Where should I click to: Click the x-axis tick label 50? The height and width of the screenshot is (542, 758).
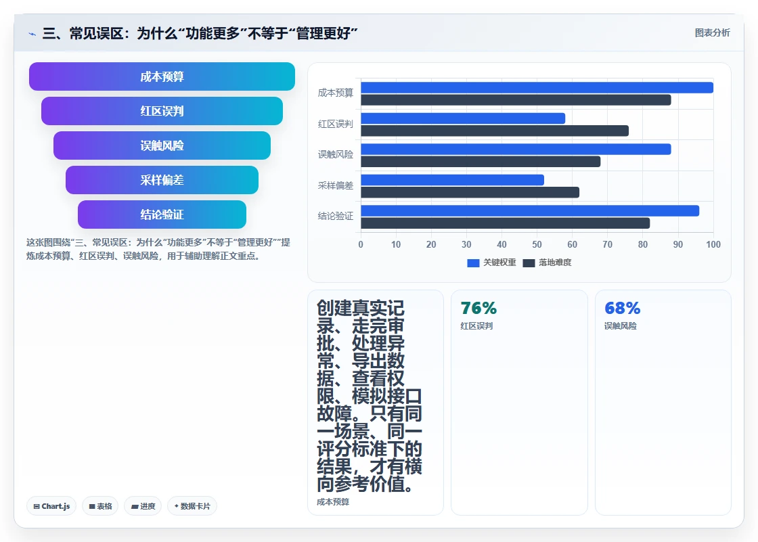tap(537, 245)
